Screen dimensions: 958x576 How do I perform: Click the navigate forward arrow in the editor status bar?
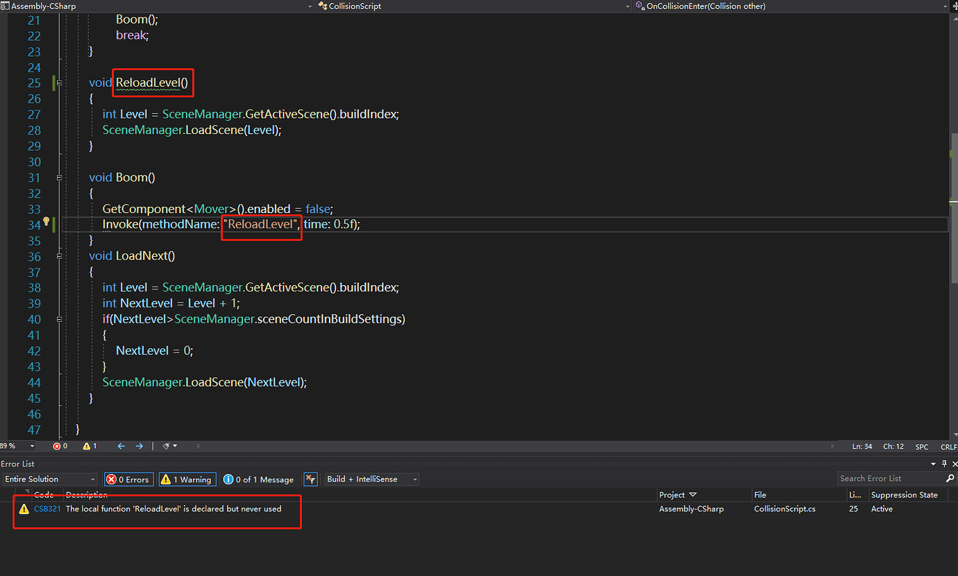click(x=139, y=446)
